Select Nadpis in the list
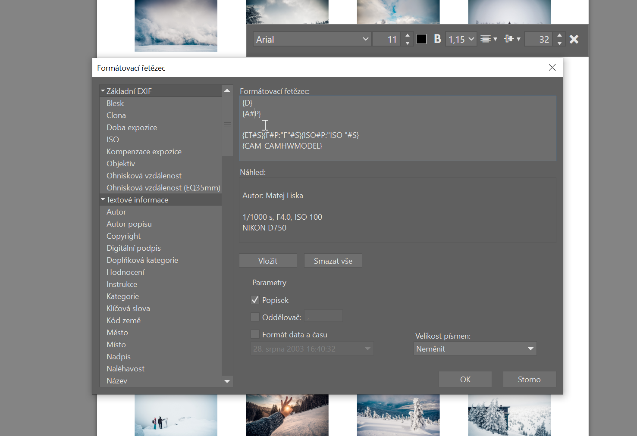 pyautogui.click(x=160, y=357)
